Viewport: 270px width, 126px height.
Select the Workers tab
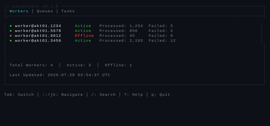[x=19, y=11]
